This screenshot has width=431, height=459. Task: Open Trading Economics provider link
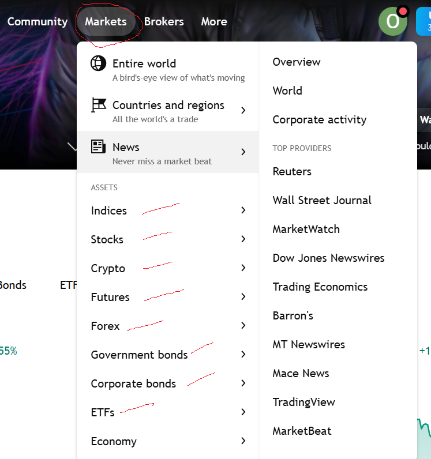click(320, 287)
